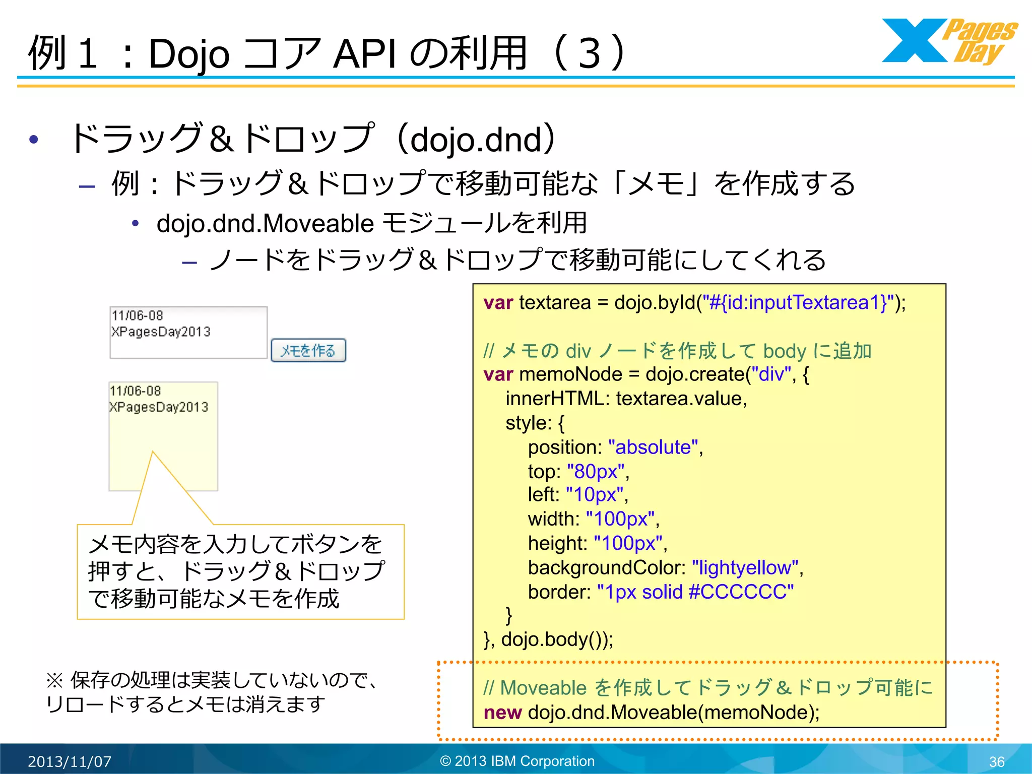Click the '例：ドラッグ＆ドロップで移動可能な' sub-bullet

coord(483,183)
